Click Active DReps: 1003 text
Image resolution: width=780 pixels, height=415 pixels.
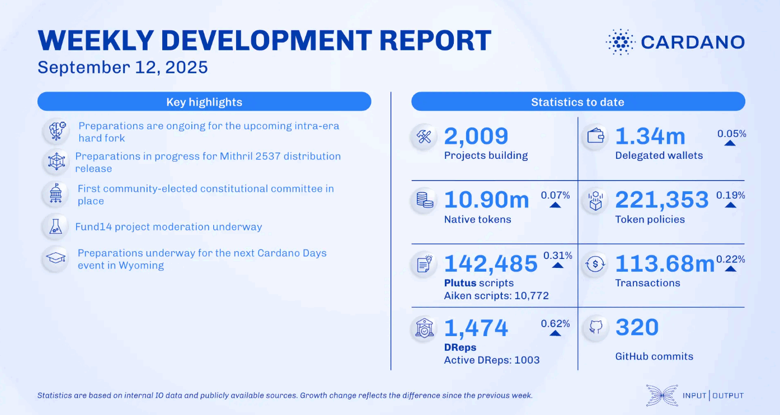[492, 360]
